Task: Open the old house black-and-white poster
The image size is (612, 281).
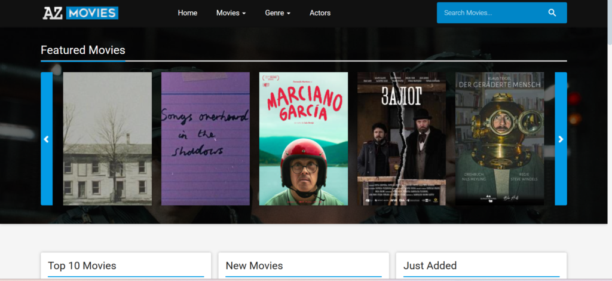Action: [x=108, y=139]
